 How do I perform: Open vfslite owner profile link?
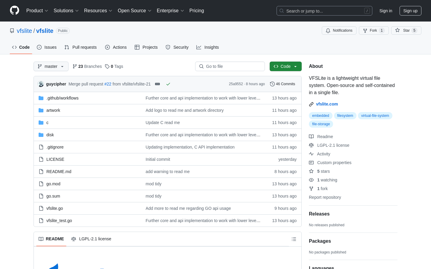(x=24, y=31)
